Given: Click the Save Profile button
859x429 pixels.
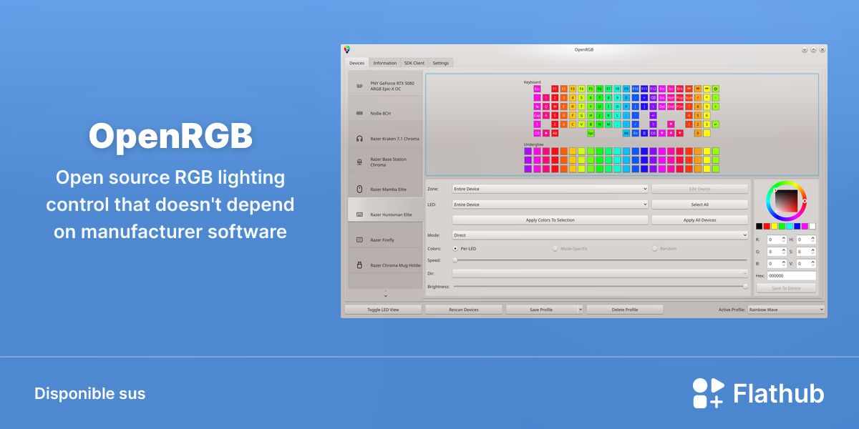Looking at the screenshot, I should [x=540, y=310].
